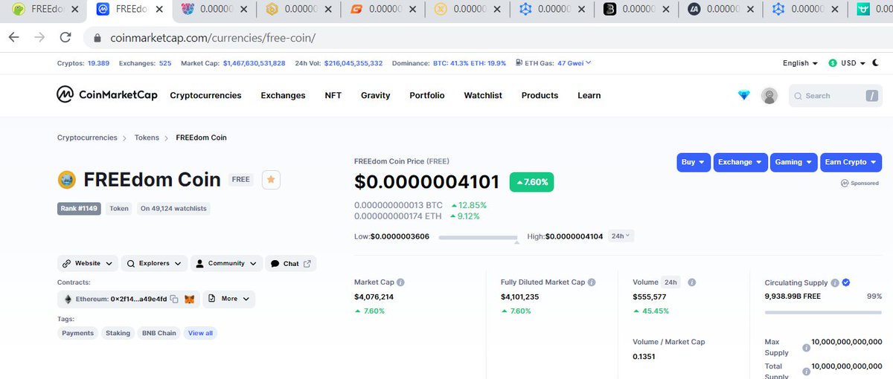Open the Exchange dropdown button
The height and width of the screenshot is (379, 893).
coord(740,162)
